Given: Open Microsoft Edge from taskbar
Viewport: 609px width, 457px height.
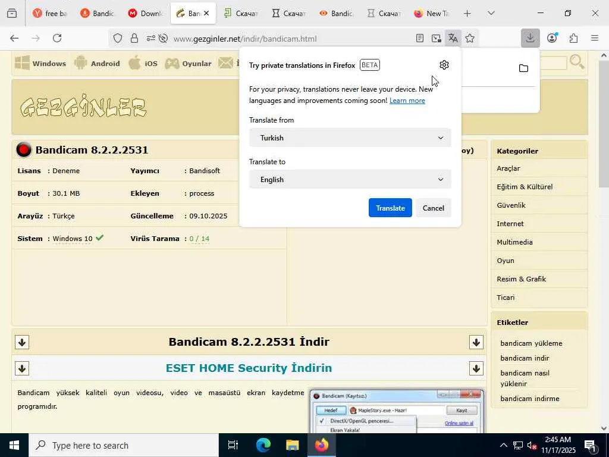Looking at the screenshot, I should (x=263, y=445).
